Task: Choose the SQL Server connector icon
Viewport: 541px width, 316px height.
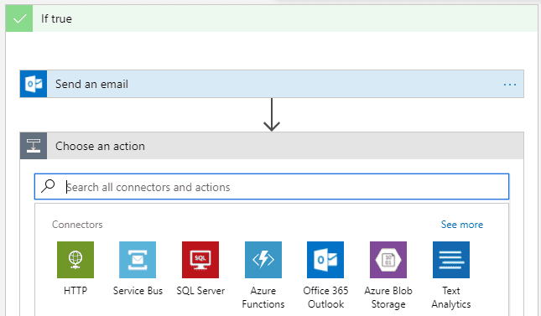Action: click(x=200, y=260)
